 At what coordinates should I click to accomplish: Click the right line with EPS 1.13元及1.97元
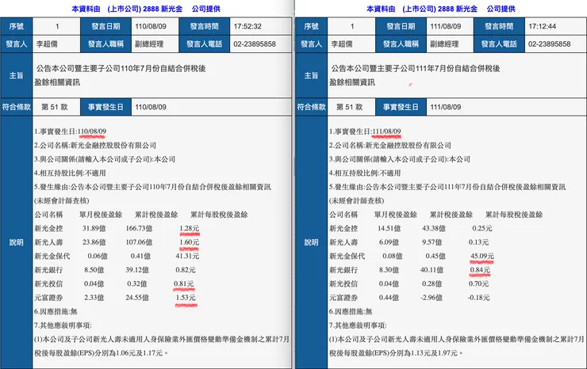(x=397, y=353)
